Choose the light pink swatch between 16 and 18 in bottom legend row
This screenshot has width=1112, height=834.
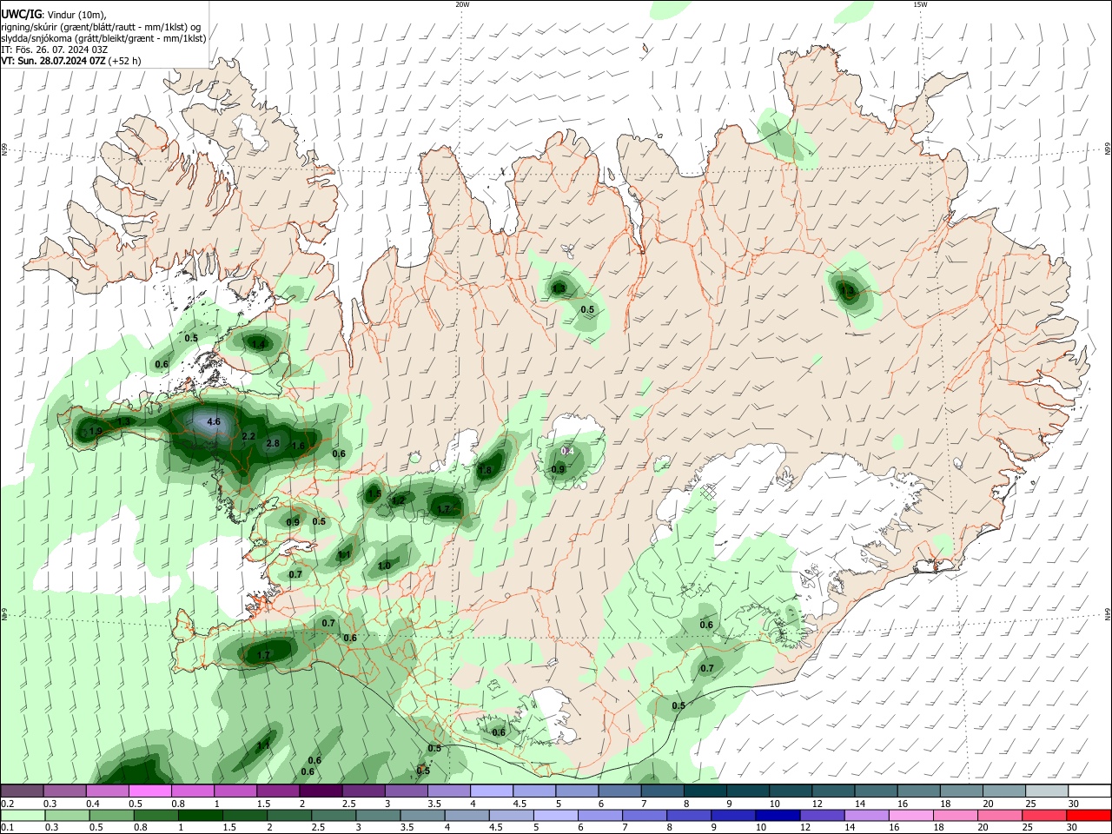911,815
